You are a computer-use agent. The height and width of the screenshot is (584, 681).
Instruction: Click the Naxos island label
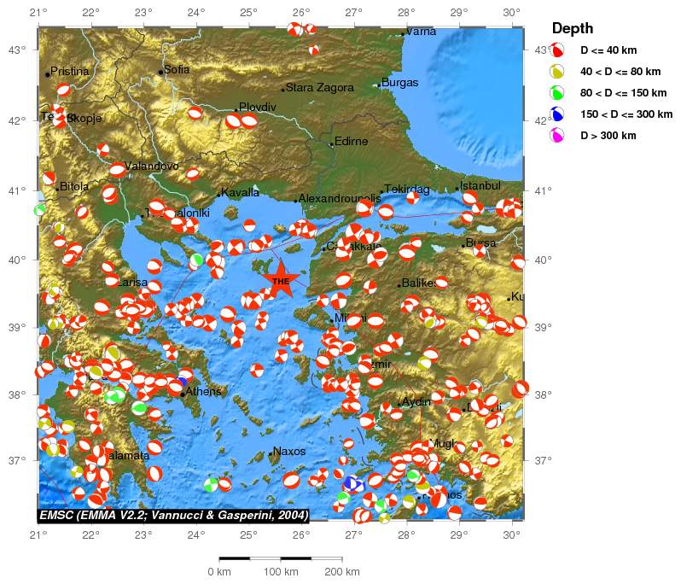tap(289, 451)
